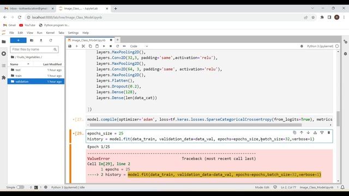Upload files with the upload icon
Screen dimensions: 349x196
41,40
